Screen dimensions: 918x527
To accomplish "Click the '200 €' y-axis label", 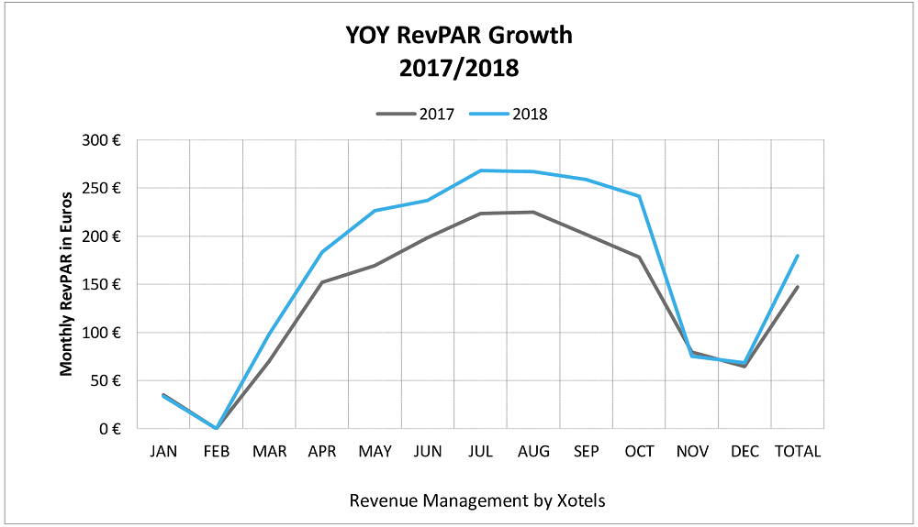I will (101, 236).
